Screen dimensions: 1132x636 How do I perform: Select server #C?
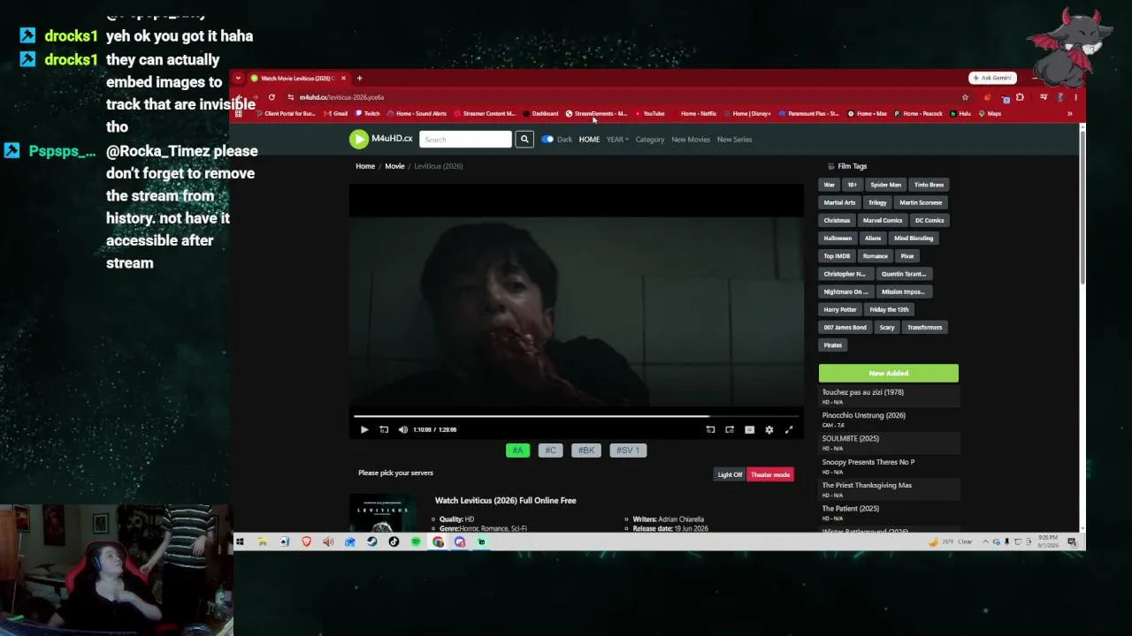click(550, 450)
